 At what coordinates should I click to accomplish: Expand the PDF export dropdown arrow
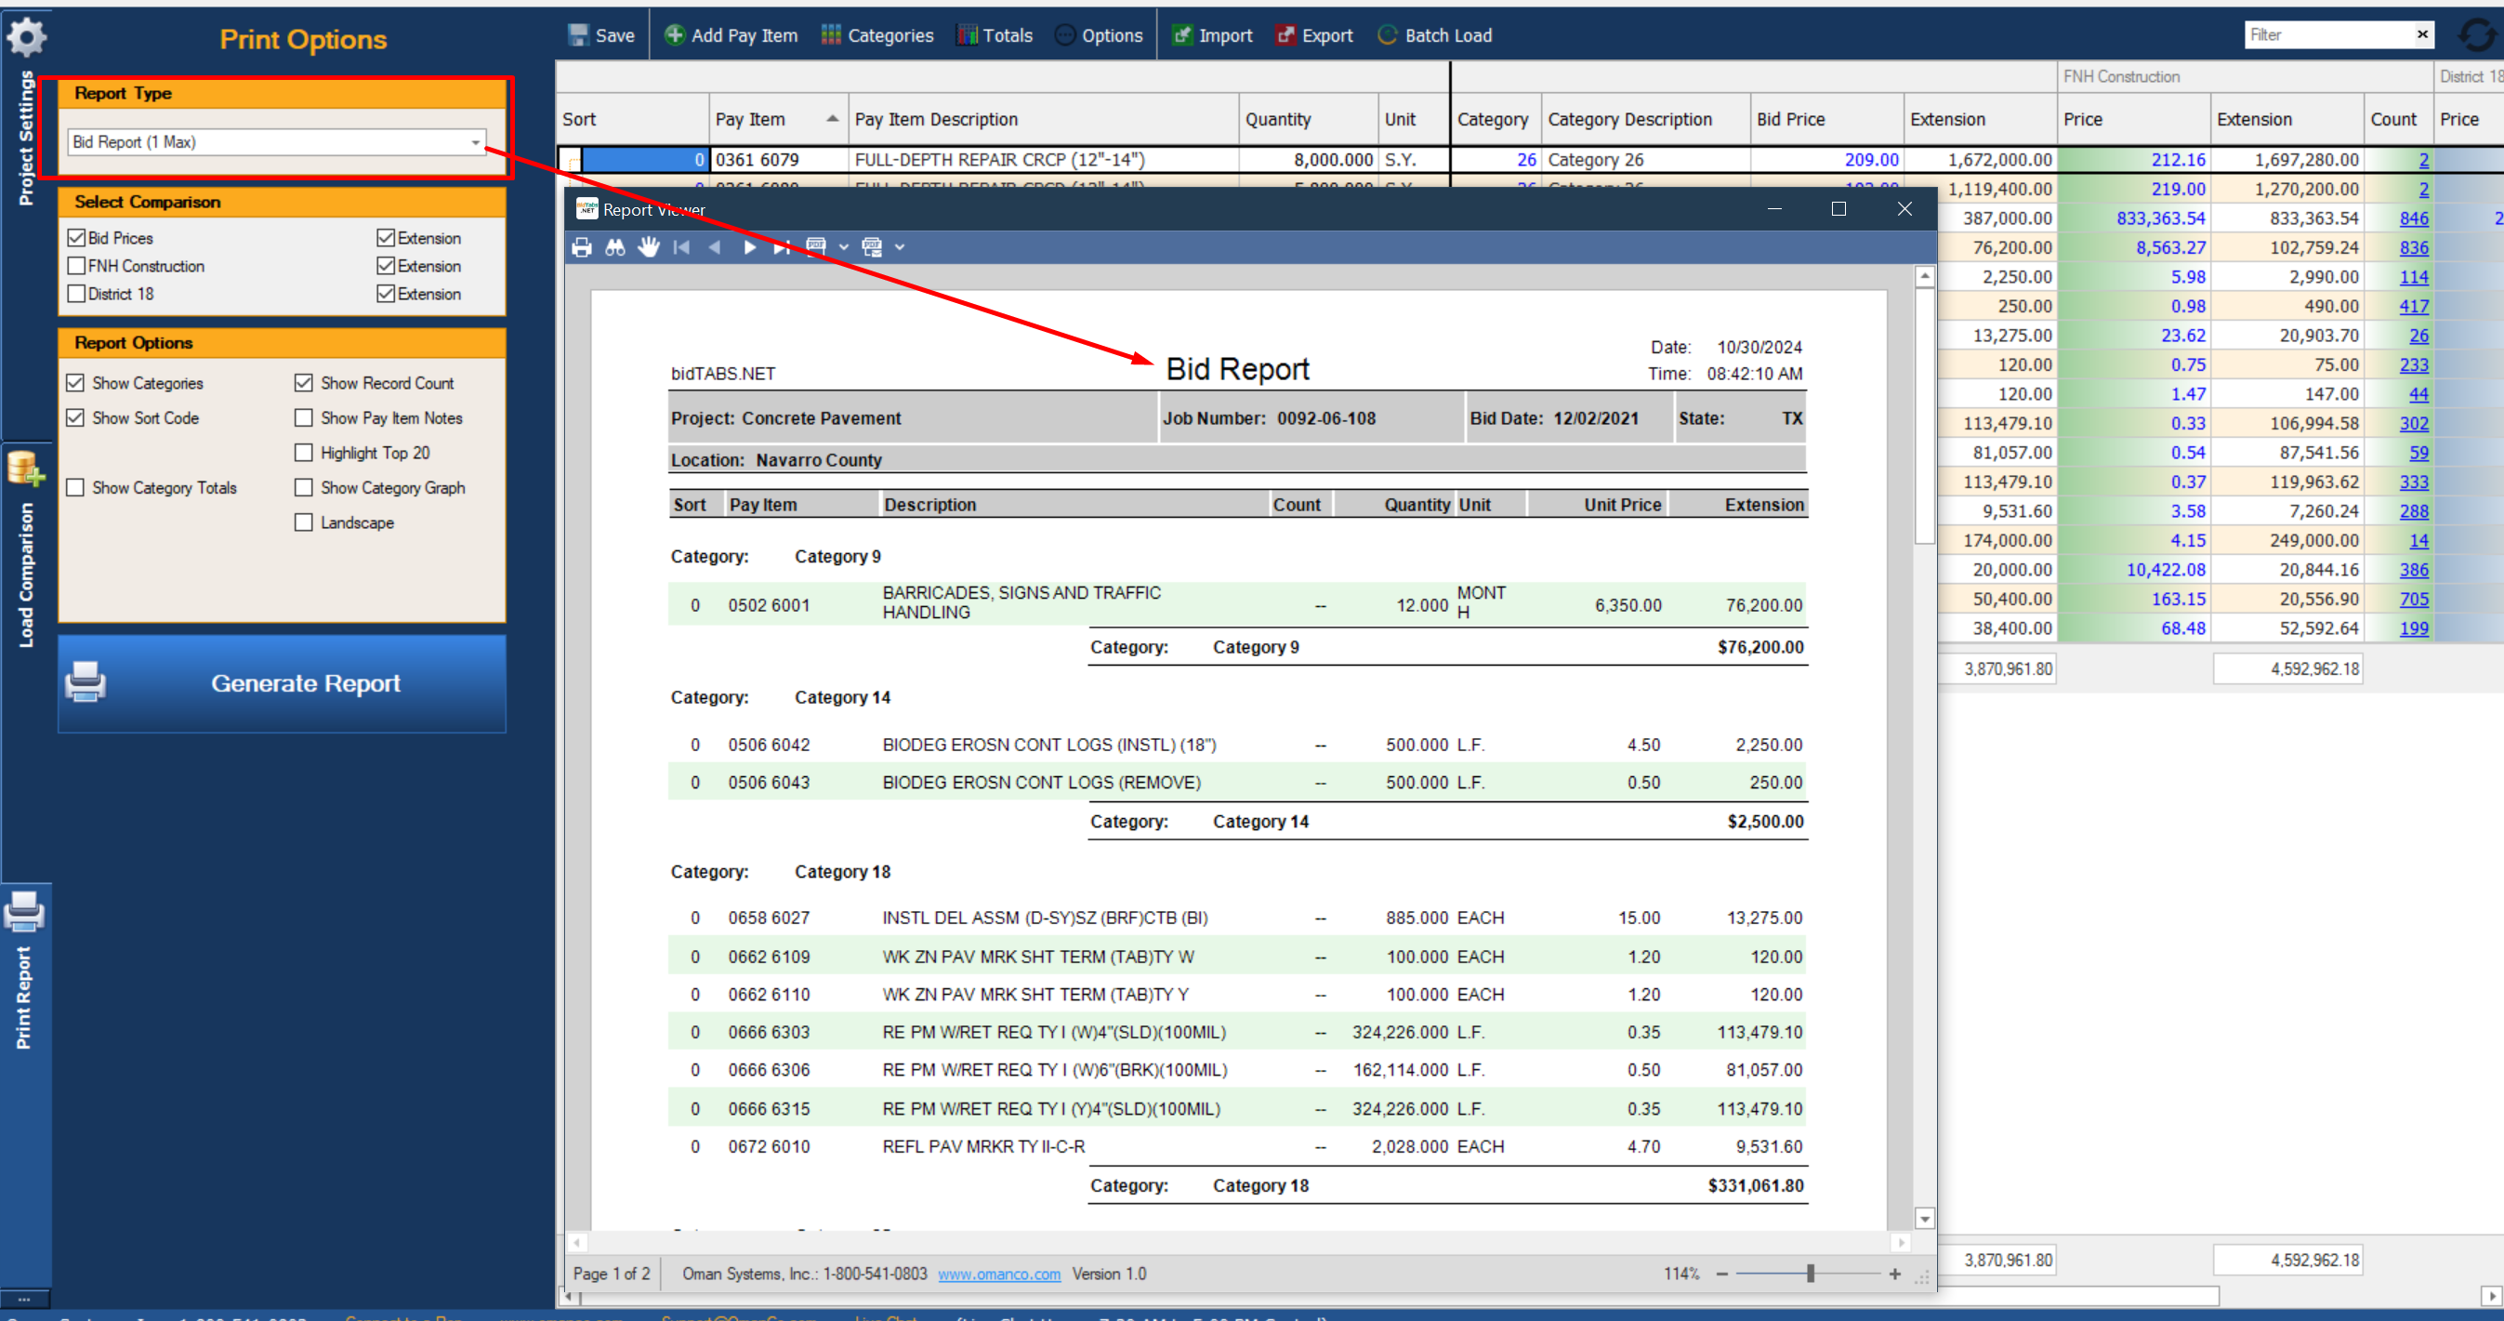(x=843, y=247)
